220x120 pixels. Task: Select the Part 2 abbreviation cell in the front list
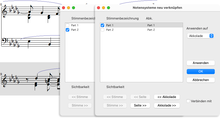click(151, 30)
